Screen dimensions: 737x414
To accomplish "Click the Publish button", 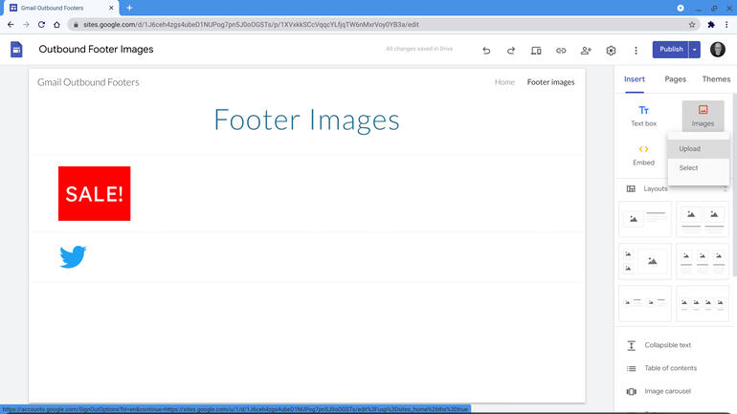I will (671, 50).
